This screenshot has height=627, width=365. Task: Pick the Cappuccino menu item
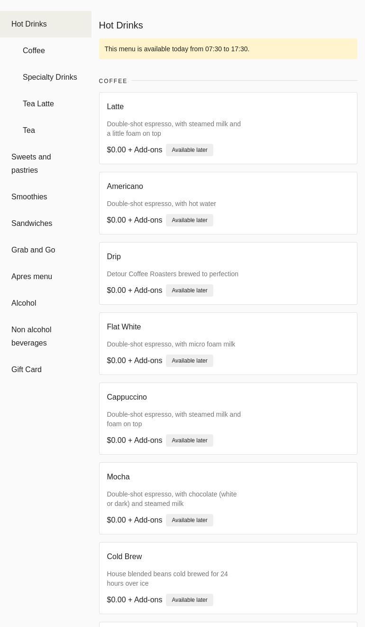point(228,419)
